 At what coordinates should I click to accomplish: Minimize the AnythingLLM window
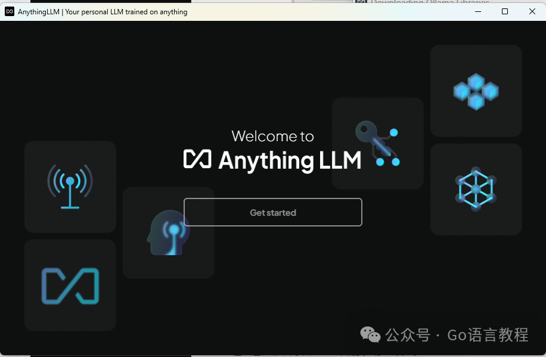coord(478,11)
